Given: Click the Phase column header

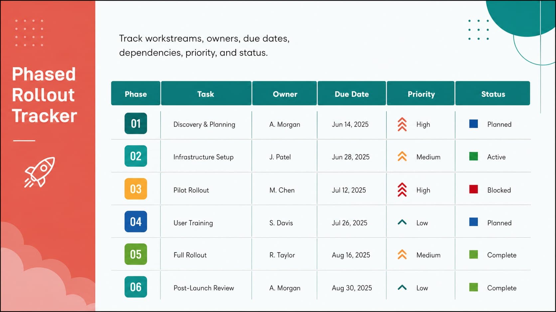Looking at the screenshot, I should 136,93.
